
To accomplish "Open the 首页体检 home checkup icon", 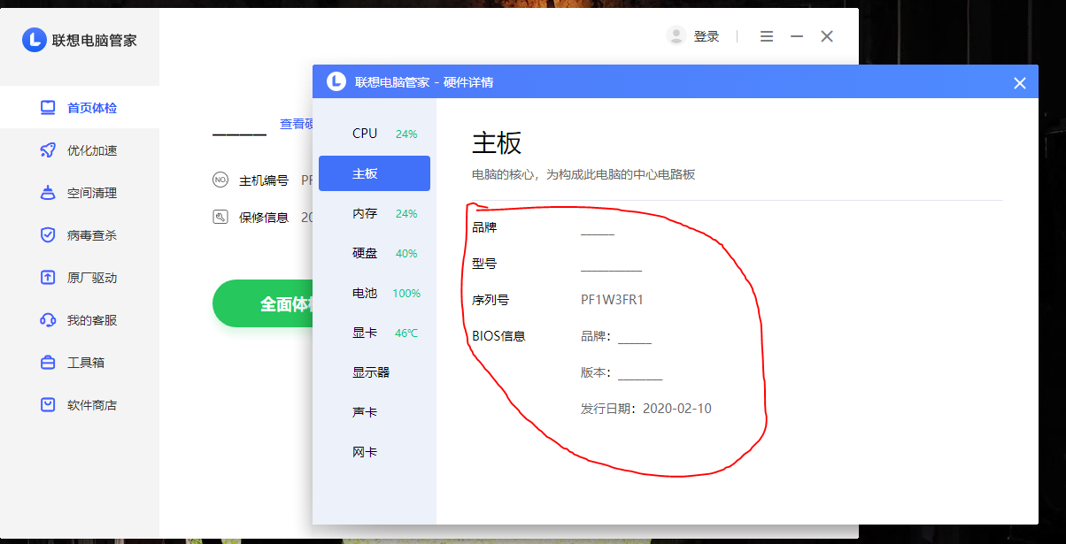I will [x=48, y=108].
